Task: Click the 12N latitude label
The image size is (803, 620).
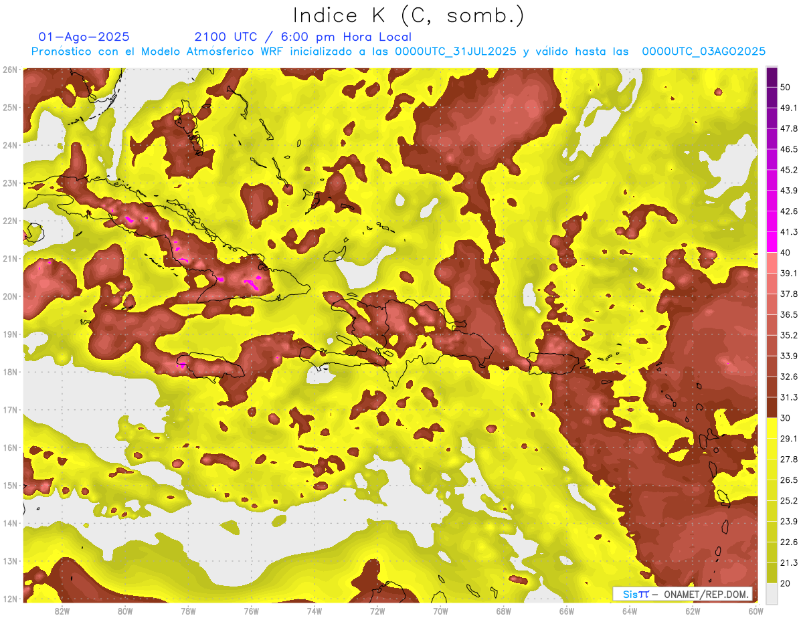Action: (x=9, y=599)
